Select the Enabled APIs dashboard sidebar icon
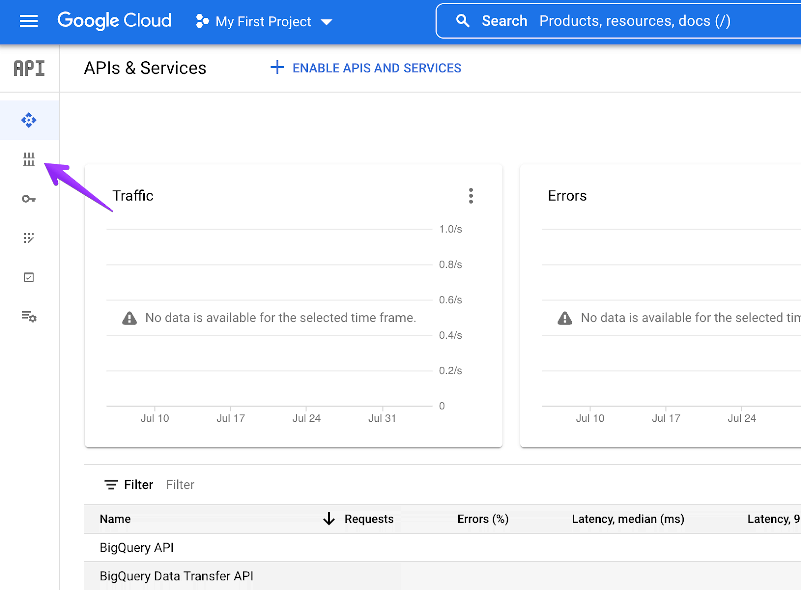Viewport: 801px width, 590px height. [29, 120]
